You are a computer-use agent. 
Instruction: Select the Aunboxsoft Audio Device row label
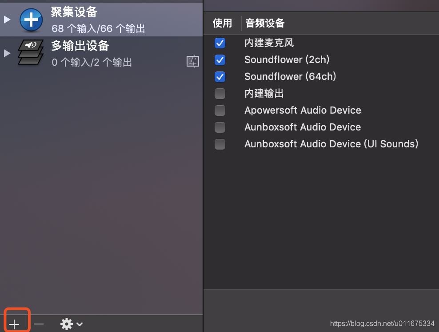coord(303,127)
